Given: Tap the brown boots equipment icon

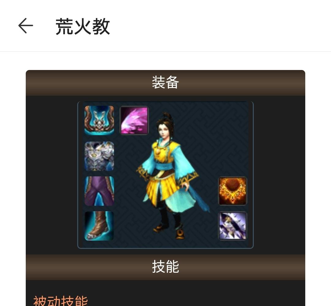Looking at the screenshot, I should pyautogui.click(x=99, y=226).
